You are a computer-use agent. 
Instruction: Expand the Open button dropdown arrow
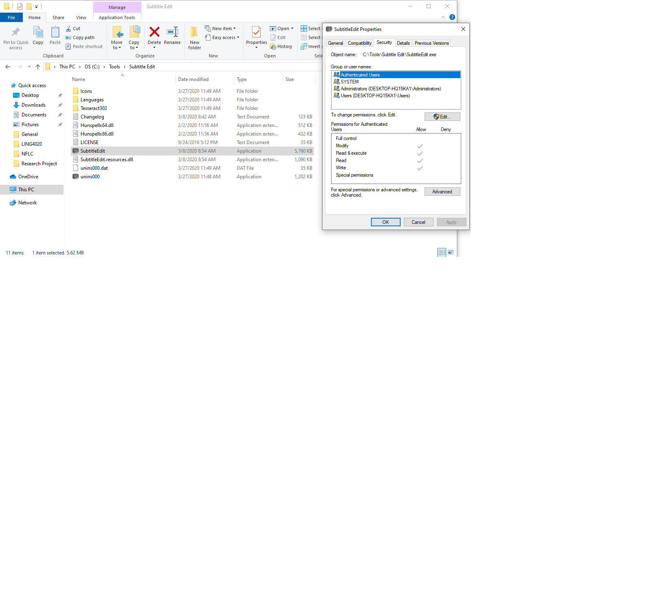pos(292,28)
